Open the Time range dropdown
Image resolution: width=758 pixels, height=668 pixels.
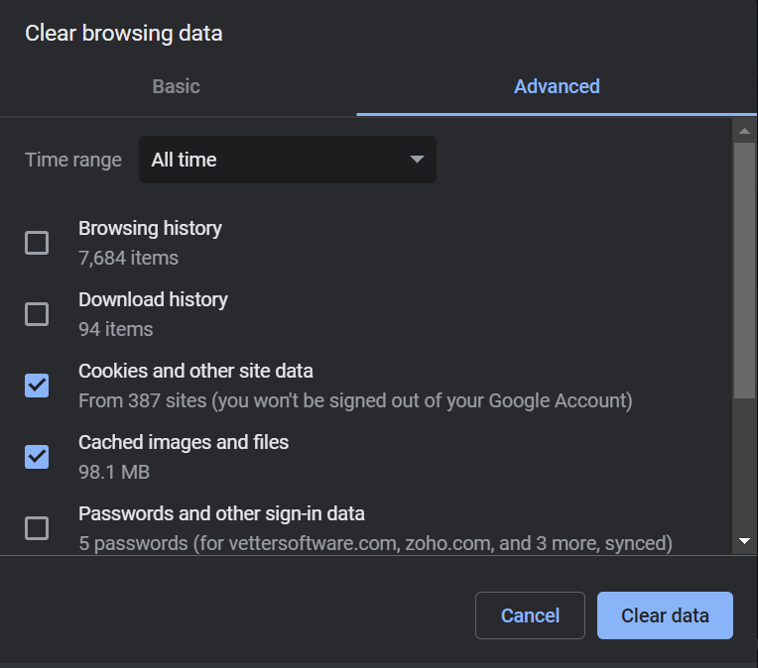pyautogui.click(x=287, y=160)
